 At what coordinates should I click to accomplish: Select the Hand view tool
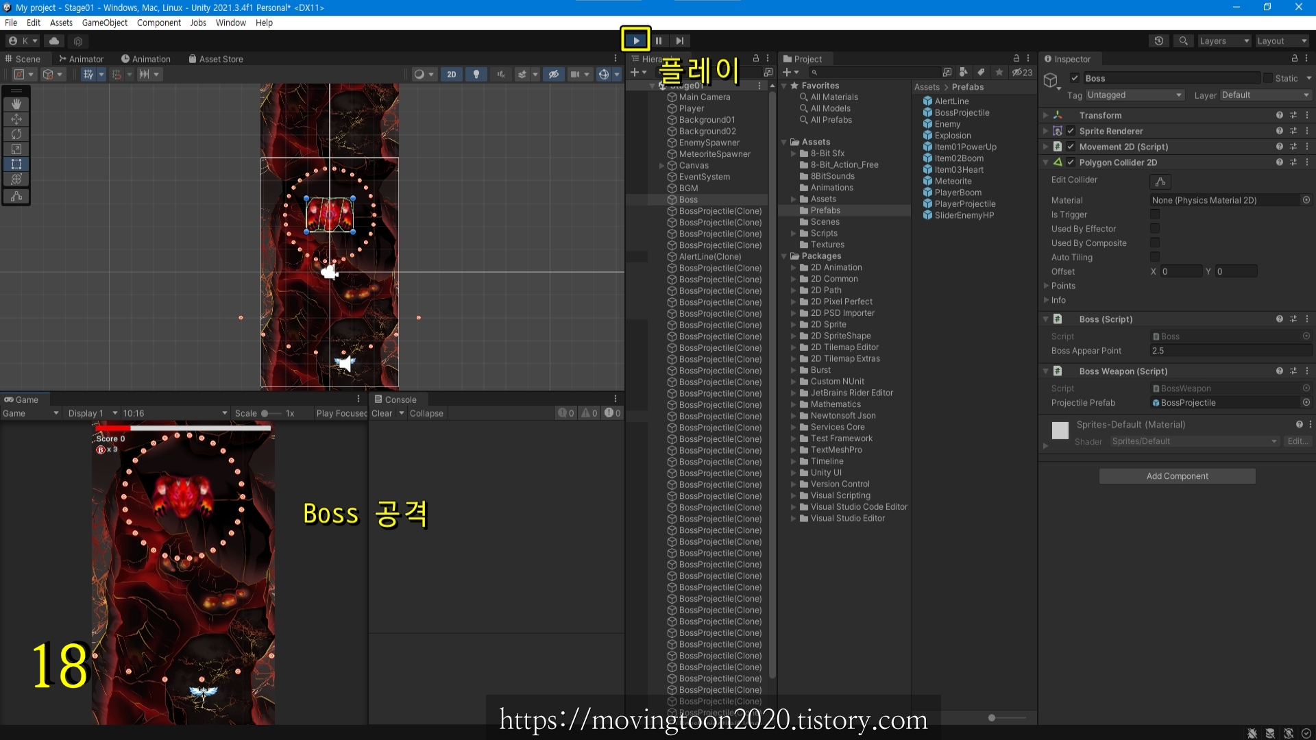tap(16, 104)
